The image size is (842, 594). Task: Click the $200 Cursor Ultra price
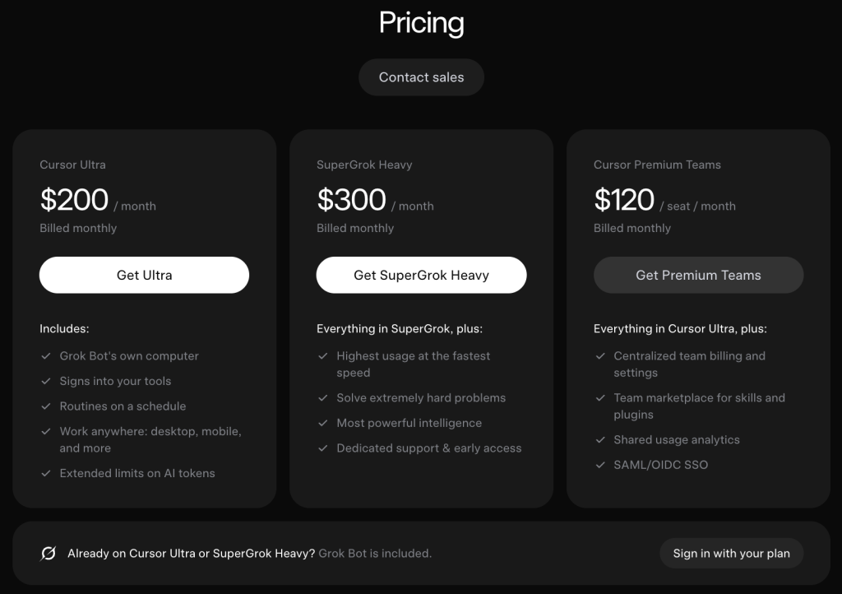point(74,200)
